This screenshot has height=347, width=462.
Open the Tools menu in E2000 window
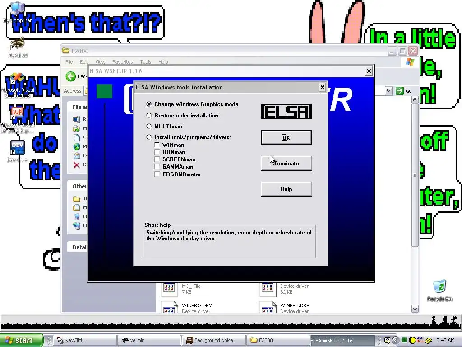[x=146, y=62]
